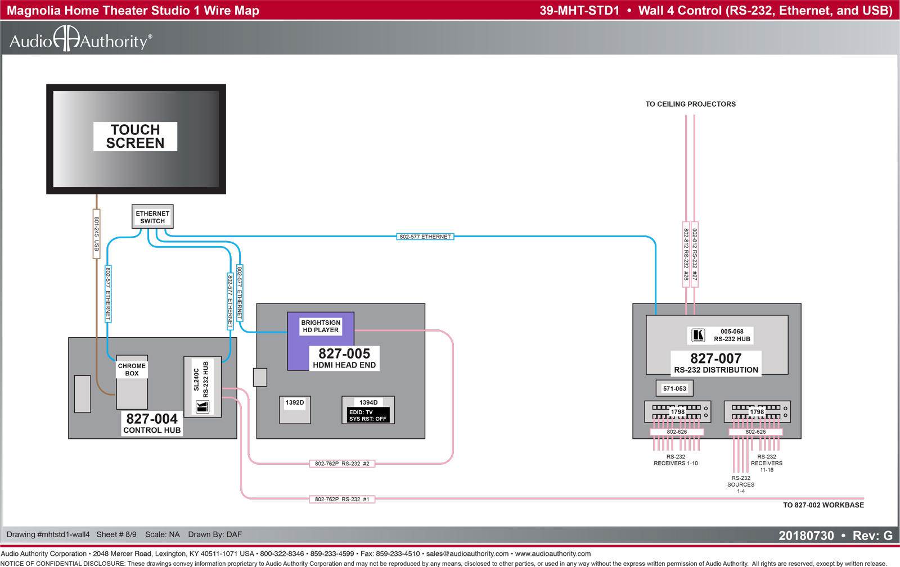
Task: Click the 802-762P RS-232 #1 cable label
Action: click(342, 499)
